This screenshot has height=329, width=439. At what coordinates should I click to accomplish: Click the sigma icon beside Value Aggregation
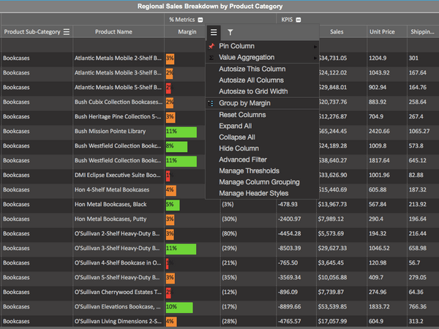coord(211,58)
